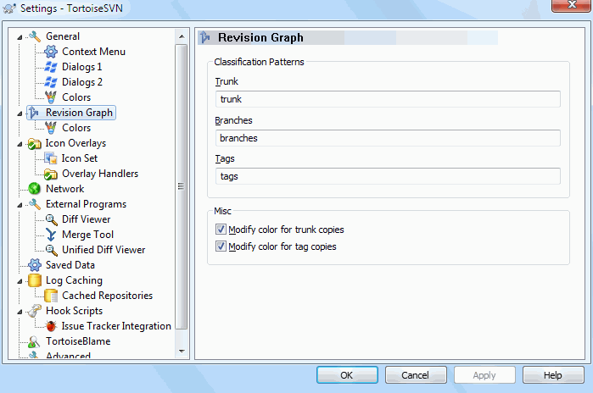Click the Log Caching database icon
Image resolution: width=593 pixels, height=393 pixels.
[x=35, y=280]
